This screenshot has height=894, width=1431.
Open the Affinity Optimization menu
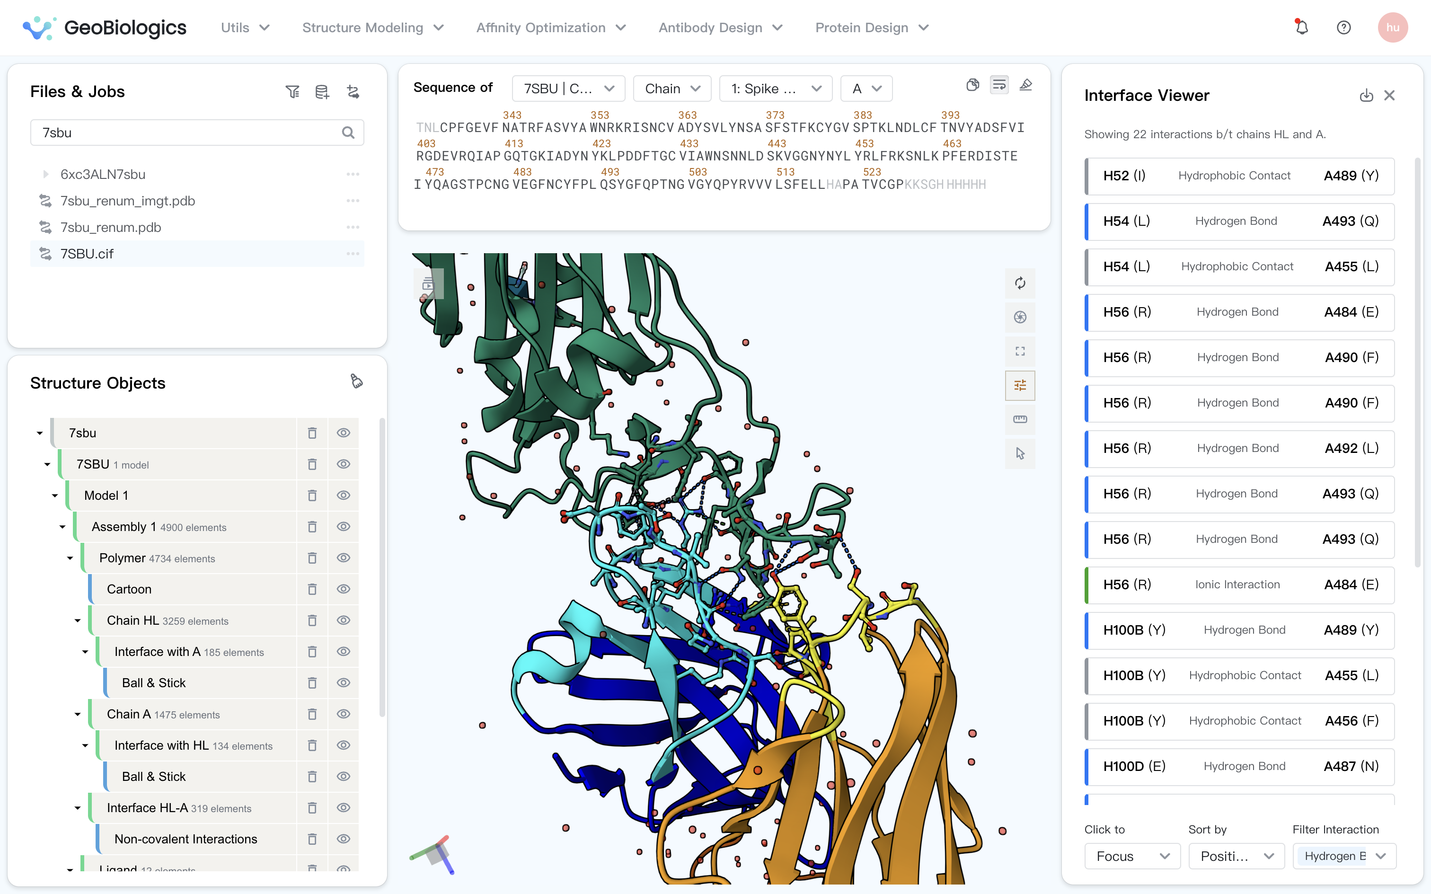(x=551, y=28)
